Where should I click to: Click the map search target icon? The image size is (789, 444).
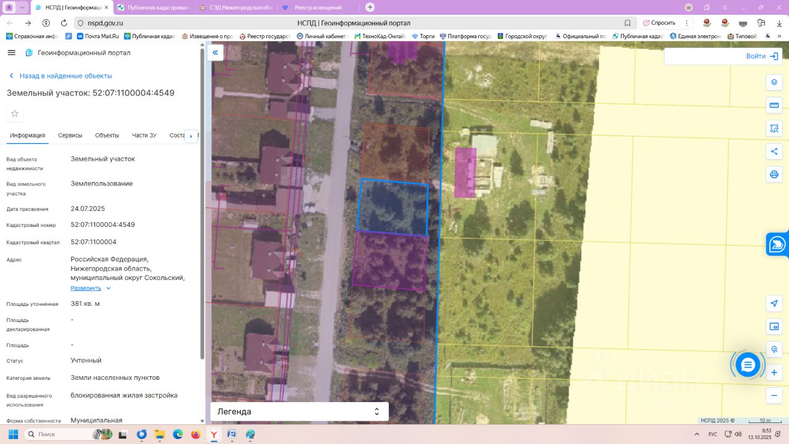[x=774, y=349]
